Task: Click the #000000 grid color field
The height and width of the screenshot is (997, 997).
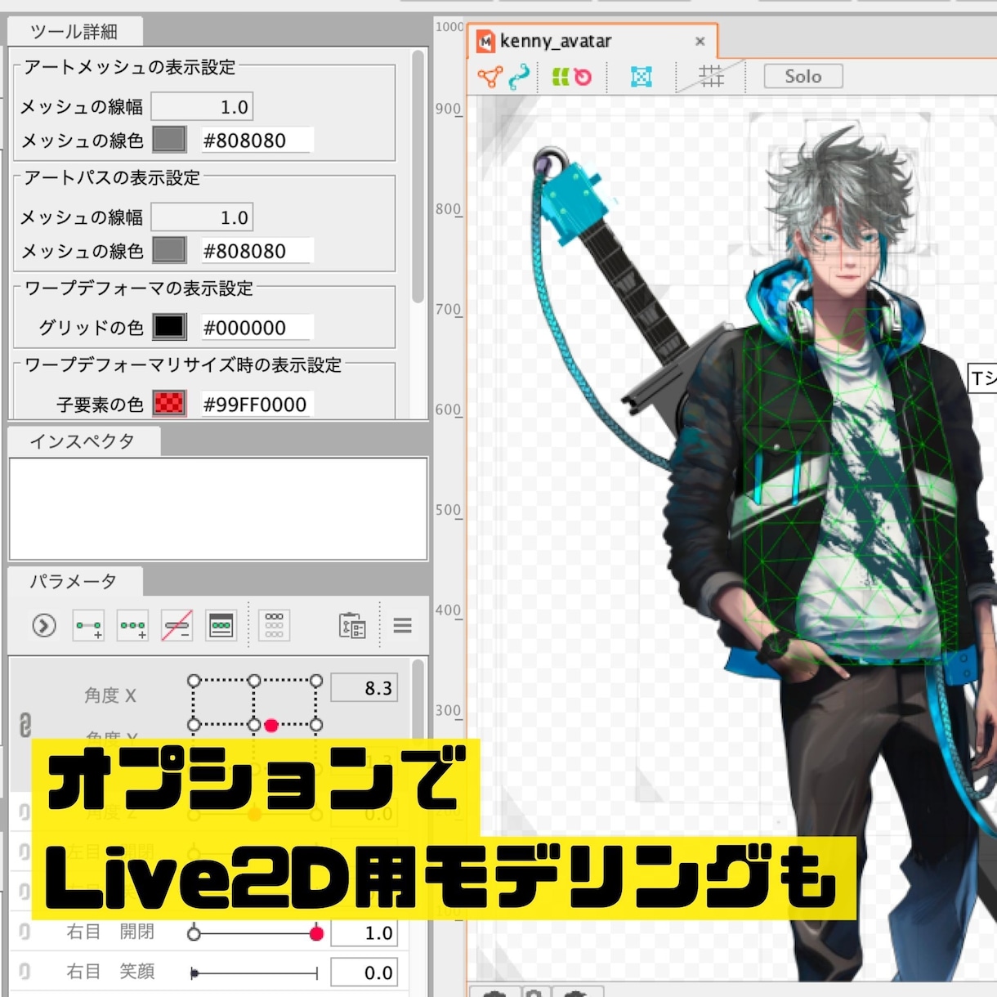Action: [x=257, y=328]
